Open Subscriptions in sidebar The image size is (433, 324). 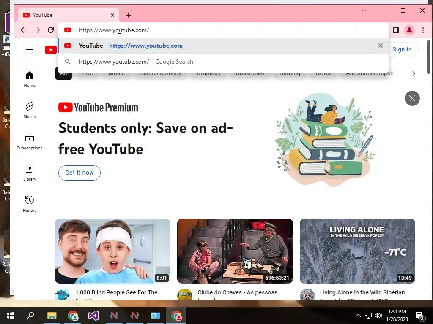(30, 142)
